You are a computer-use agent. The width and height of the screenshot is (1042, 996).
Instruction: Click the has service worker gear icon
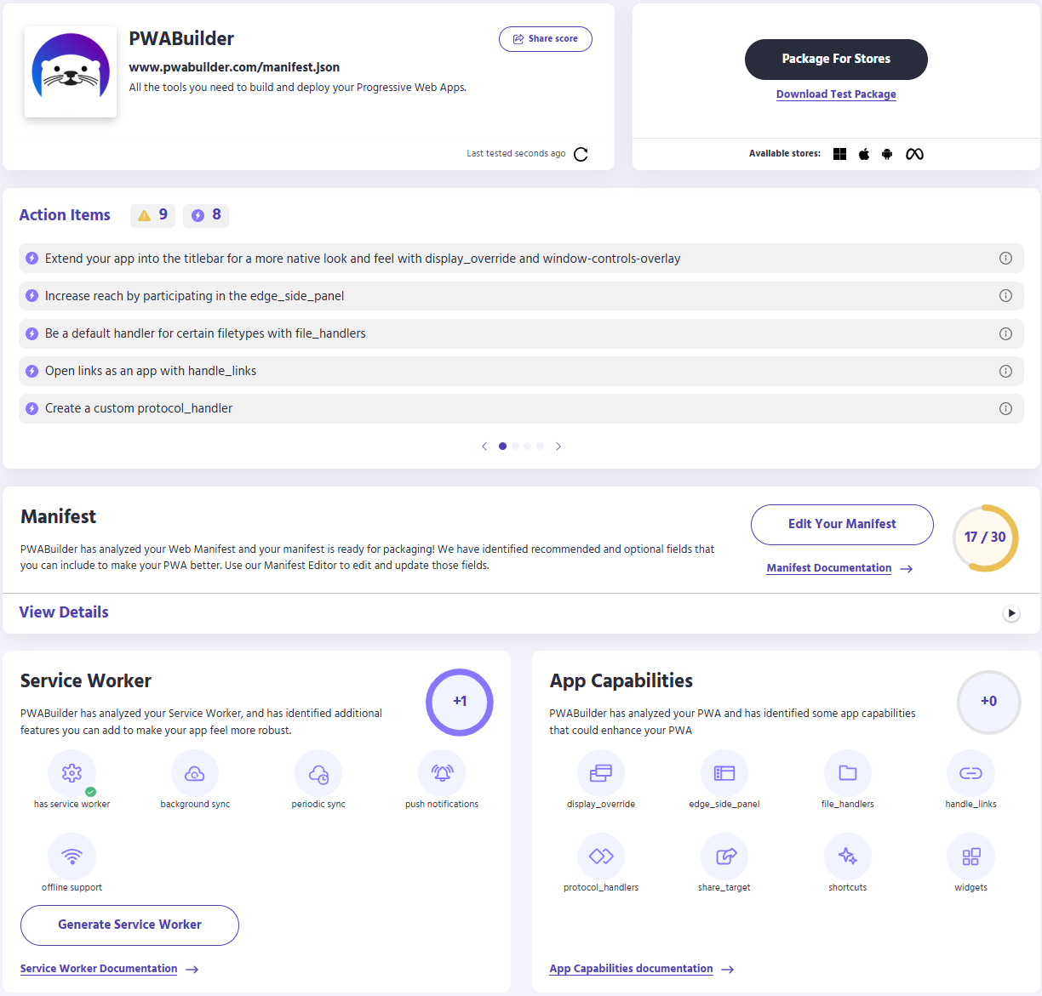pyautogui.click(x=72, y=773)
